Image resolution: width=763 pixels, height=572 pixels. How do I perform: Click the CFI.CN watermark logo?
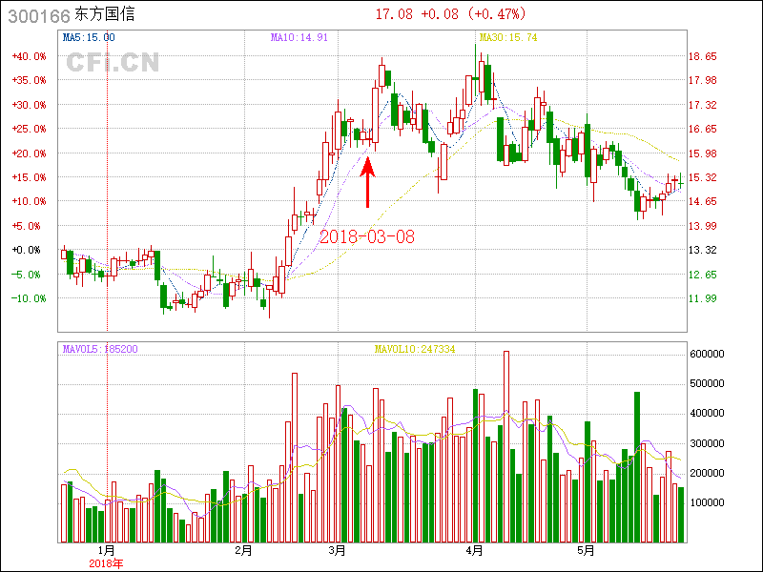113,63
